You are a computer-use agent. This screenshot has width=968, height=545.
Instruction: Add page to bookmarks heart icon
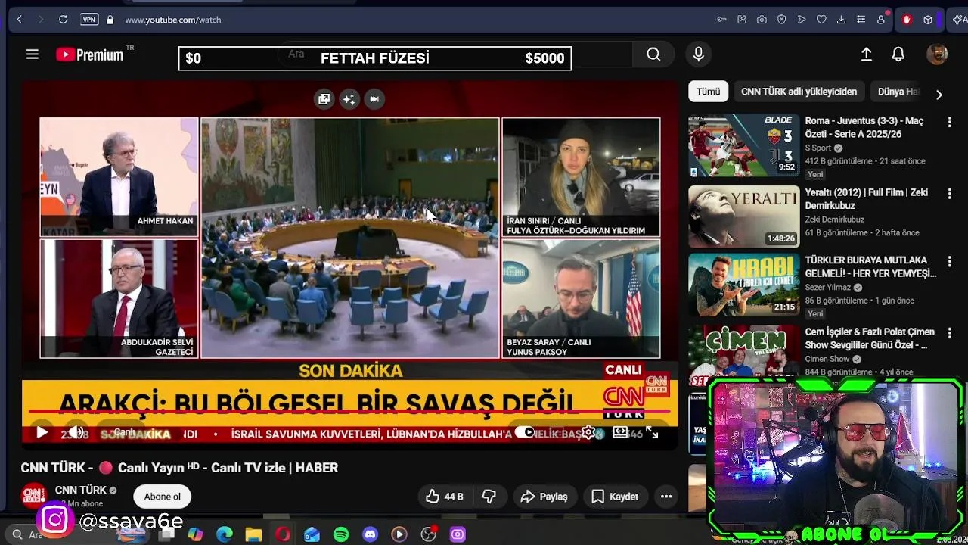(x=821, y=20)
